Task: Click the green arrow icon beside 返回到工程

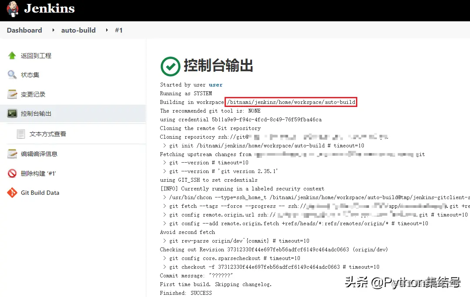Action: click(x=12, y=55)
